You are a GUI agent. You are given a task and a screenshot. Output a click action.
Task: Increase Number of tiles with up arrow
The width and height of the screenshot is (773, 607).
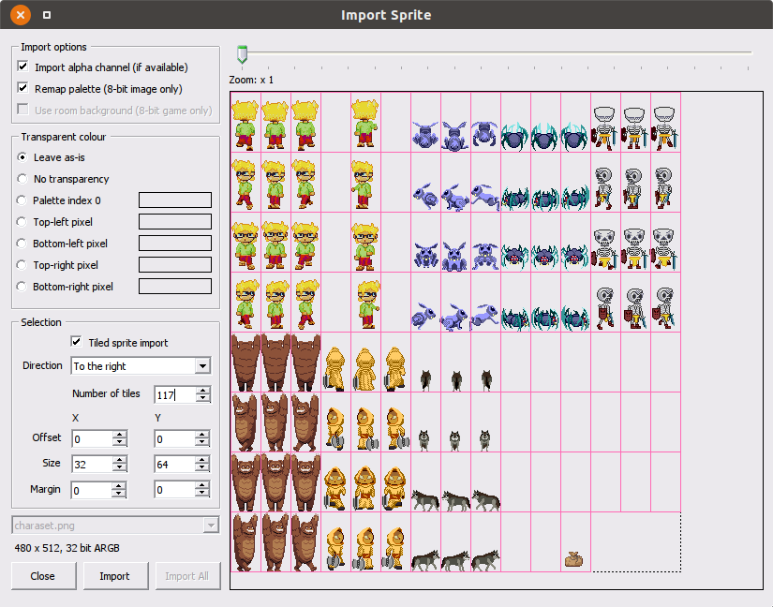[203, 391]
